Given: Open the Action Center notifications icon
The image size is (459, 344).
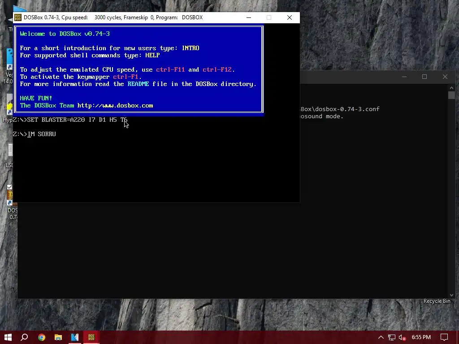Looking at the screenshot, I should 444,337.
